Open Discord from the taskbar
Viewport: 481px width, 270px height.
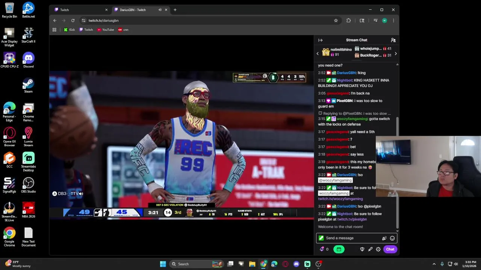coord(296,264)
